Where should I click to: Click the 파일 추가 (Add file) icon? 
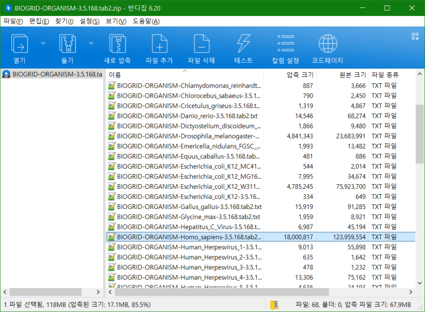[x=159, y=44]
